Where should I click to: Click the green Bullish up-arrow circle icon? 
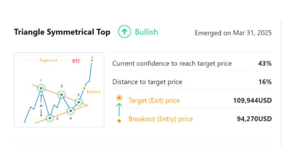click(x=124, y=32)
